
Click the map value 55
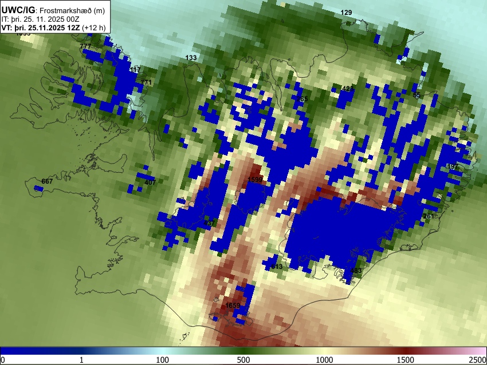(417, 95)
